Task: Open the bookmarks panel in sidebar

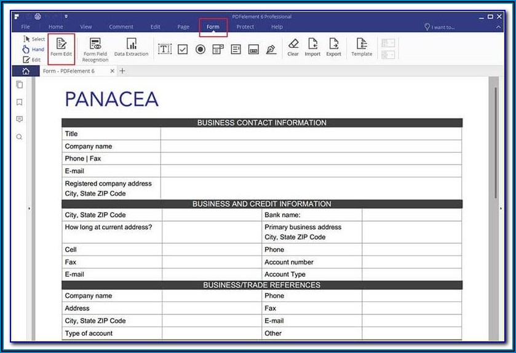Action: click(x=20, y=102)
